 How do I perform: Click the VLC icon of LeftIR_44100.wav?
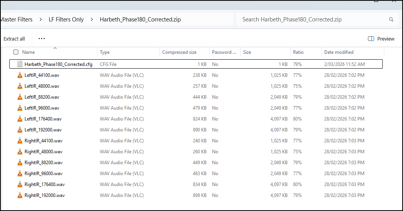20,75
